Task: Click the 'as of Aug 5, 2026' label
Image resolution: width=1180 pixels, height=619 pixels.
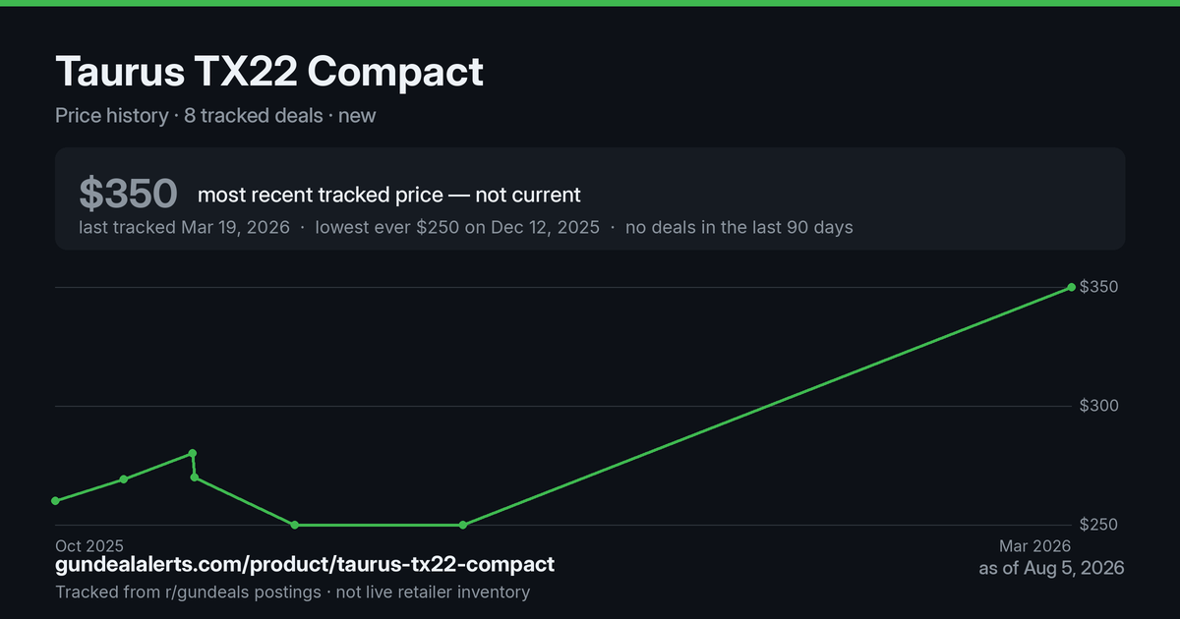Action: (1051, 568)
